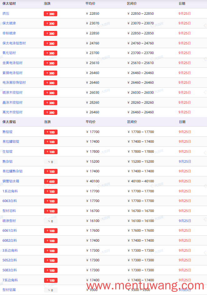The height and width of the screenshot is (295, 207).
Task: Open the 金黄电泳铝材 link
Action: (13, 63)
